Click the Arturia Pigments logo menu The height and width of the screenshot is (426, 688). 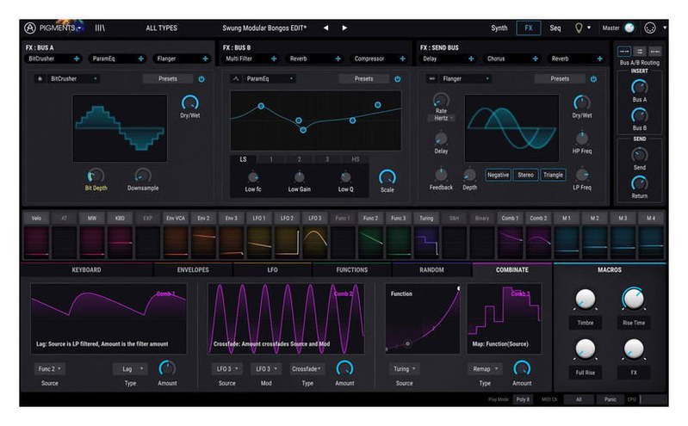pos(53,28)
